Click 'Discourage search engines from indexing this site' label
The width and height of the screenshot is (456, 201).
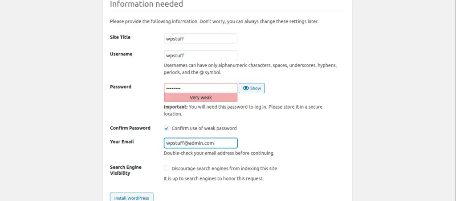click(224, 168)
